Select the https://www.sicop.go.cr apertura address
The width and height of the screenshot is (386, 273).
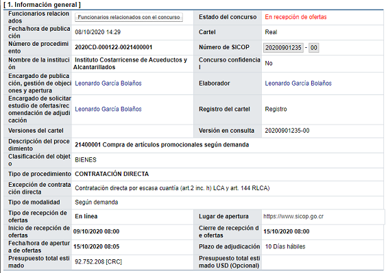pos(293,216)
